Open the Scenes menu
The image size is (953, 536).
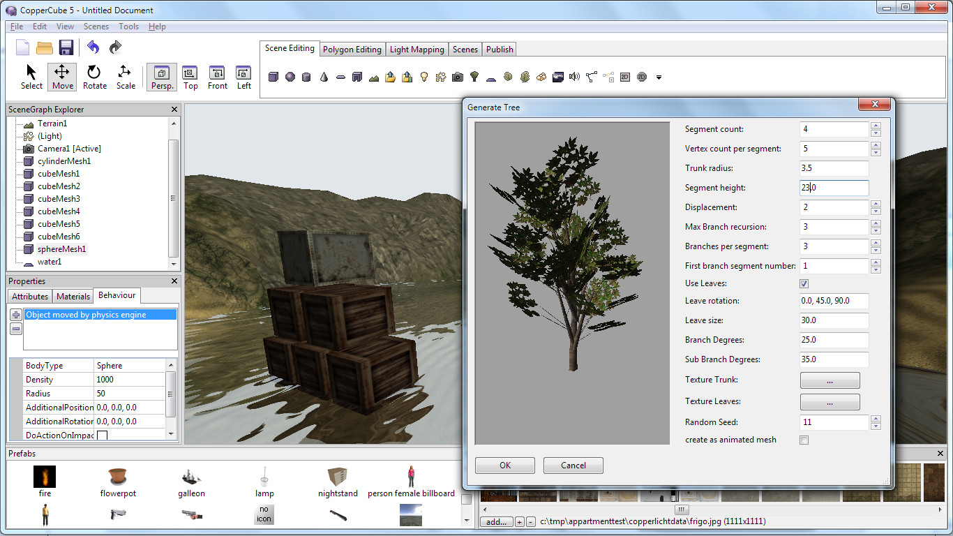(96, 27)
